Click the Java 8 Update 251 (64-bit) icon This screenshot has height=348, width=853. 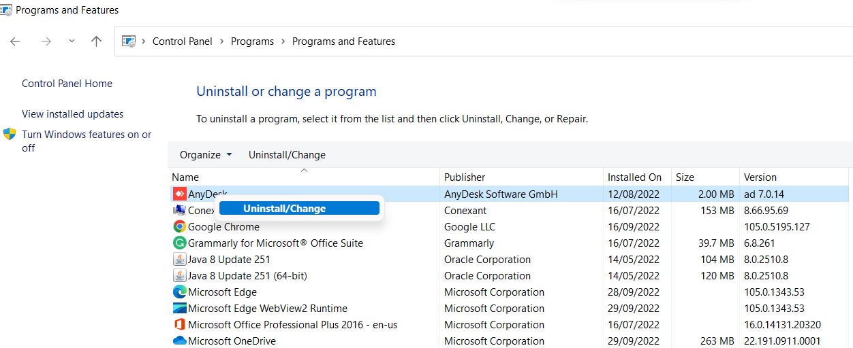[x=179, y=276]
